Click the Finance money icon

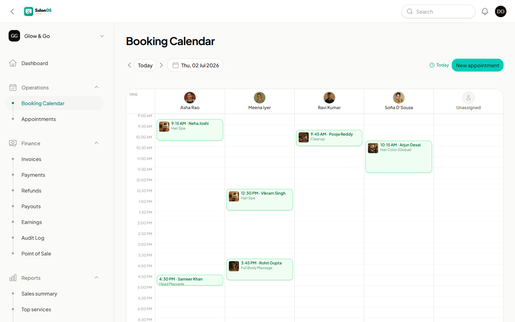click(x=13, y=143)
